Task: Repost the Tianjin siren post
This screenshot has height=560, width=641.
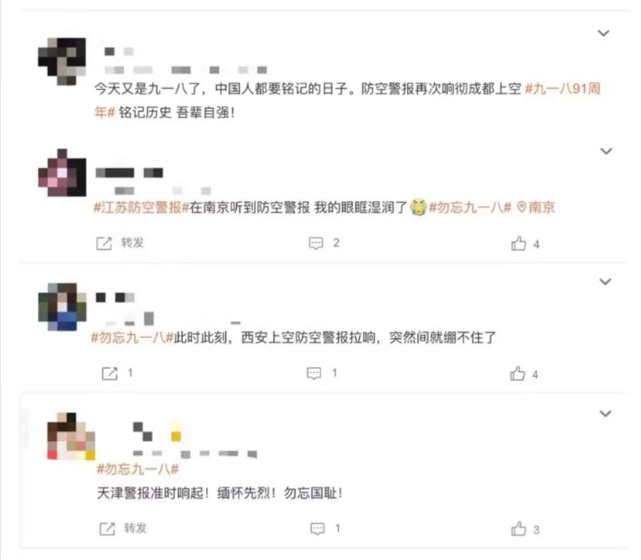Action: [x=123, y=528]
